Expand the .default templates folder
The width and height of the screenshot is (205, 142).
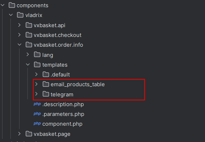pyautogui.click(x=37, y=74)
